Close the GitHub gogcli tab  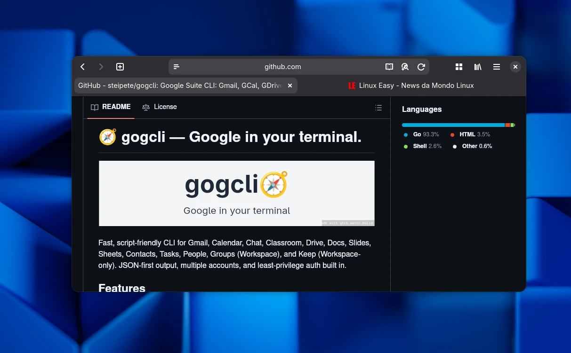(290, 86)
